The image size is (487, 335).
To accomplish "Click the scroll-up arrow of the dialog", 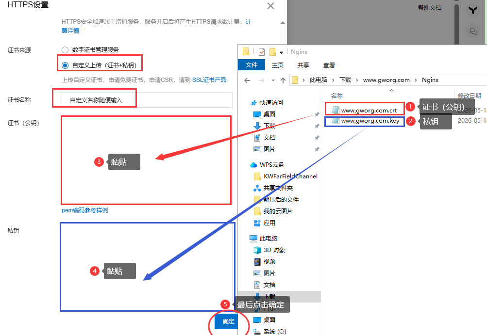I will (283, 23).
